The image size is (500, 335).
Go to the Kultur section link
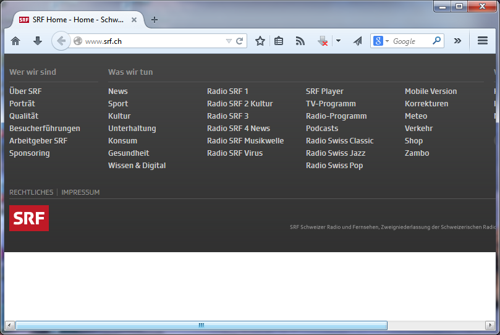[x=119, y=116]
